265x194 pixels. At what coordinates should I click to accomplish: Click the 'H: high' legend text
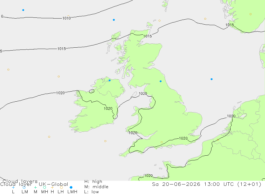(x=93, y=182)
